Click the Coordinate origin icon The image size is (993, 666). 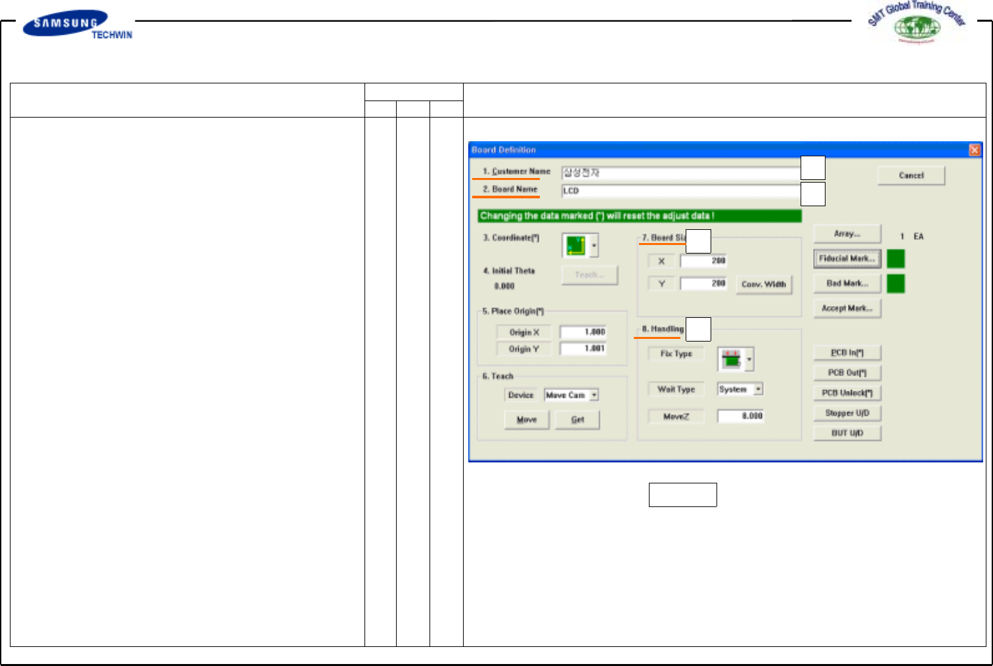point(575,246)
